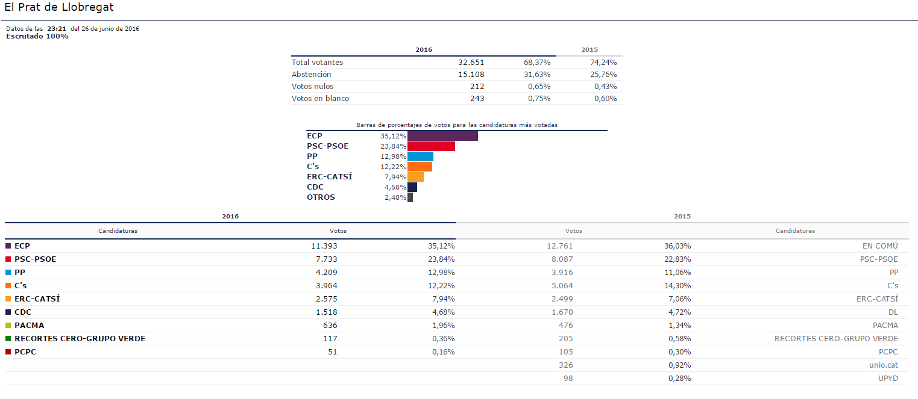Click the 2015 header above the candidates table

682,216
